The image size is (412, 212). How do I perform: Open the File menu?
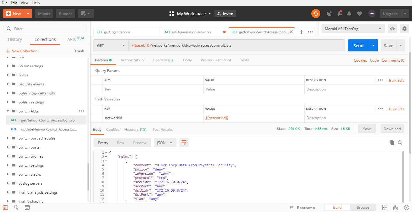(5, 3)
